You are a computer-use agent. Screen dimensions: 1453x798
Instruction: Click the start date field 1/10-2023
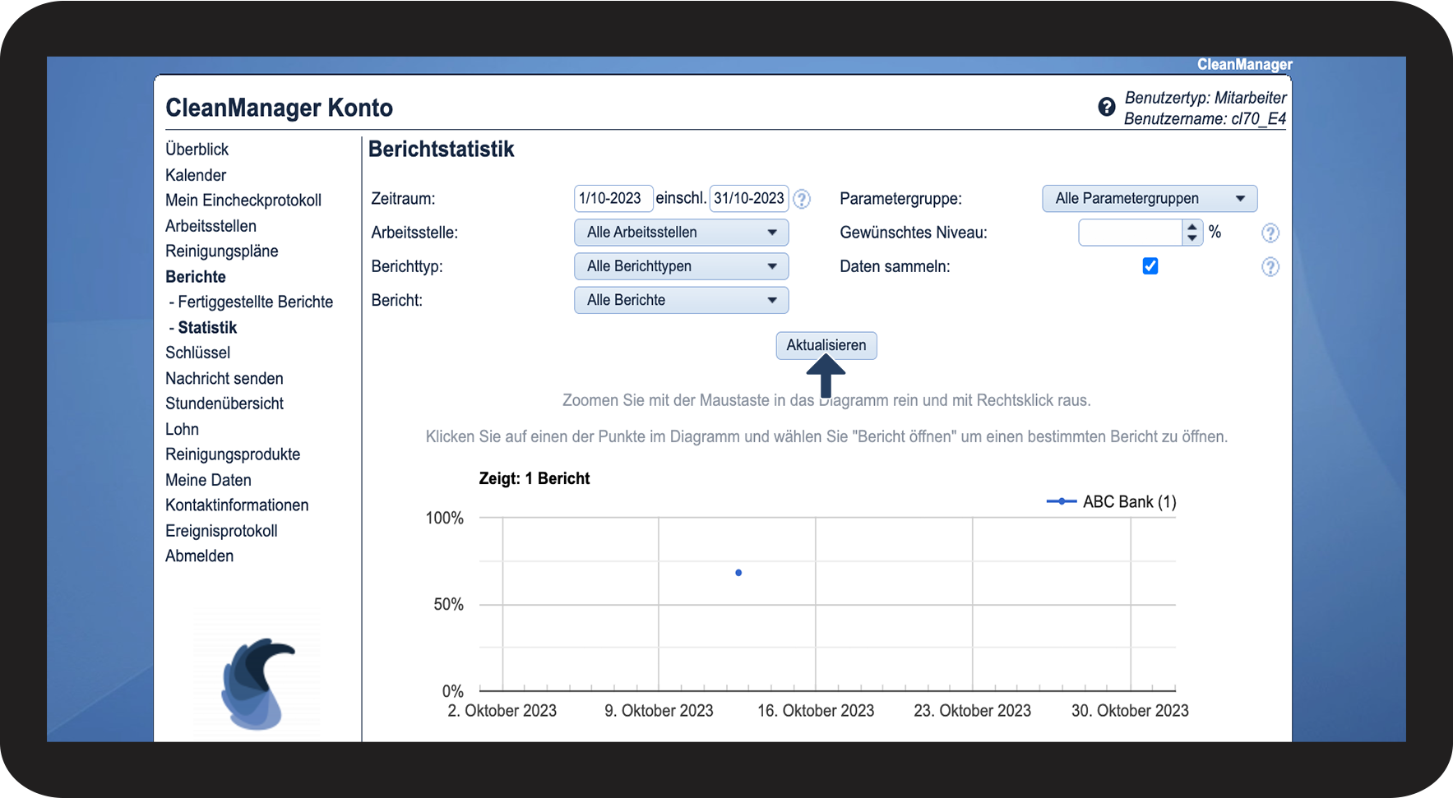[x=612, y=199]
